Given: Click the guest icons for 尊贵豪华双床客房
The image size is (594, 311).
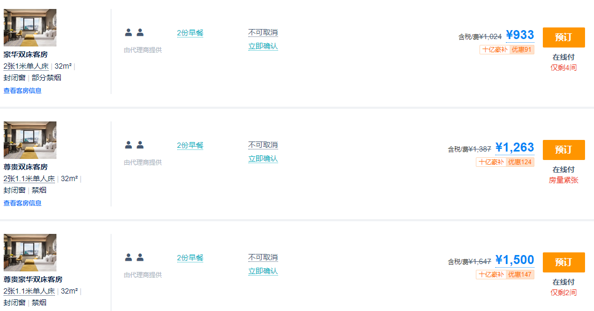Looking at the screenshot, I should coord(135,258).
